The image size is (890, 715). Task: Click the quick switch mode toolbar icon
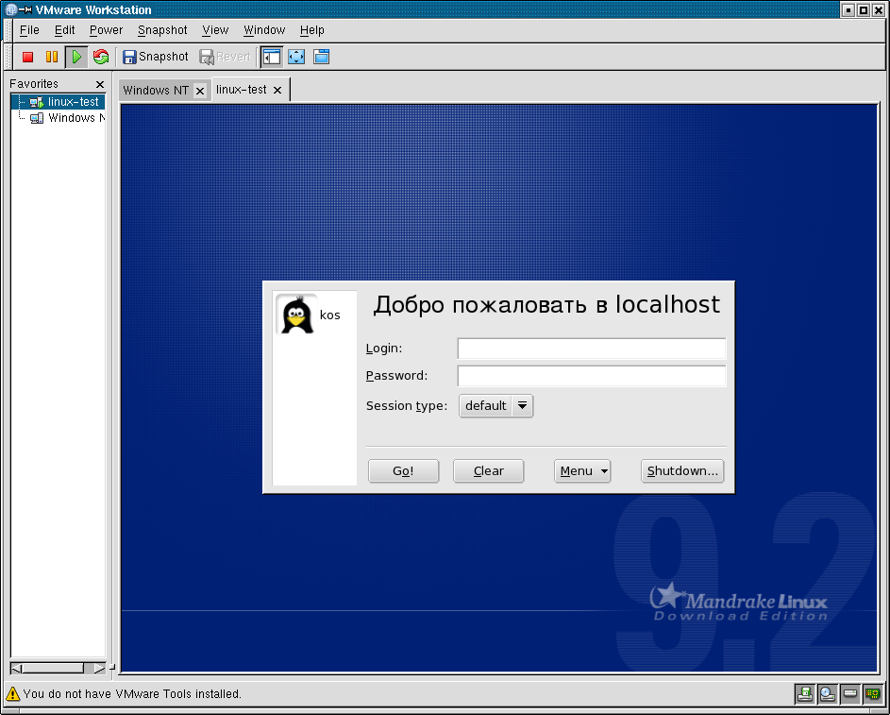321,57
